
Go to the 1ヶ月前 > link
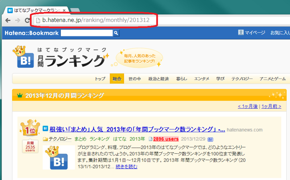tap(271, 106)
